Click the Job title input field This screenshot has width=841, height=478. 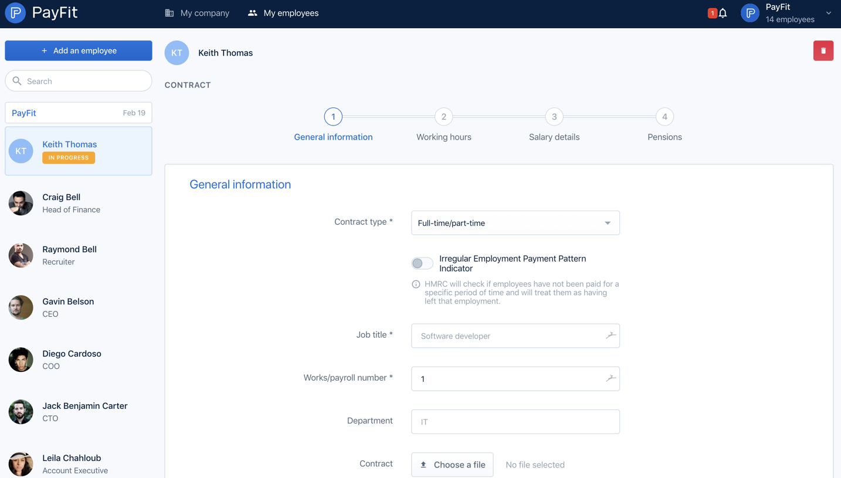[x=516, y=335]
